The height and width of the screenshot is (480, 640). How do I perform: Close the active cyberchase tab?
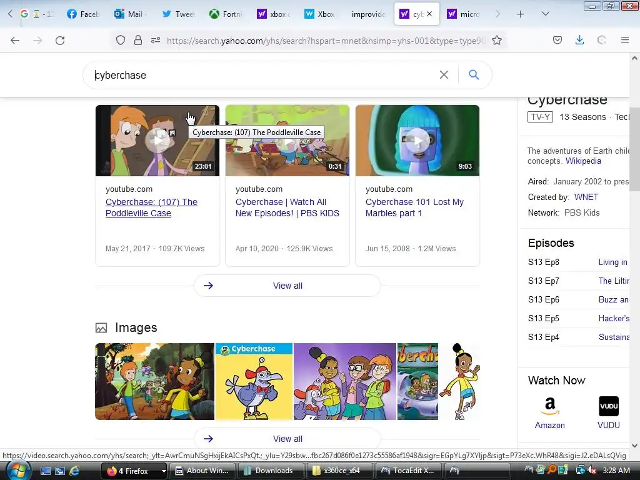point(429,14)
